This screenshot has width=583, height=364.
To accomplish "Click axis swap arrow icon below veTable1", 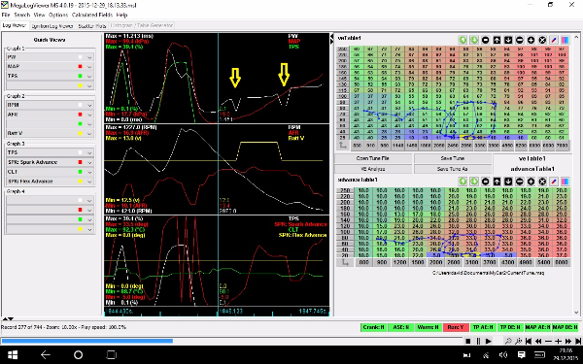I will [343, 146].
